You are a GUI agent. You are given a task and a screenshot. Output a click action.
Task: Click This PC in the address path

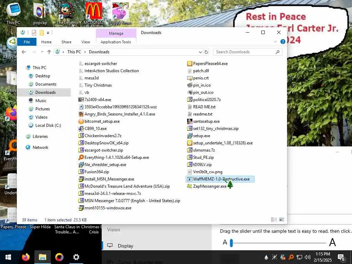pyautogui.click(x=74, y=52)
